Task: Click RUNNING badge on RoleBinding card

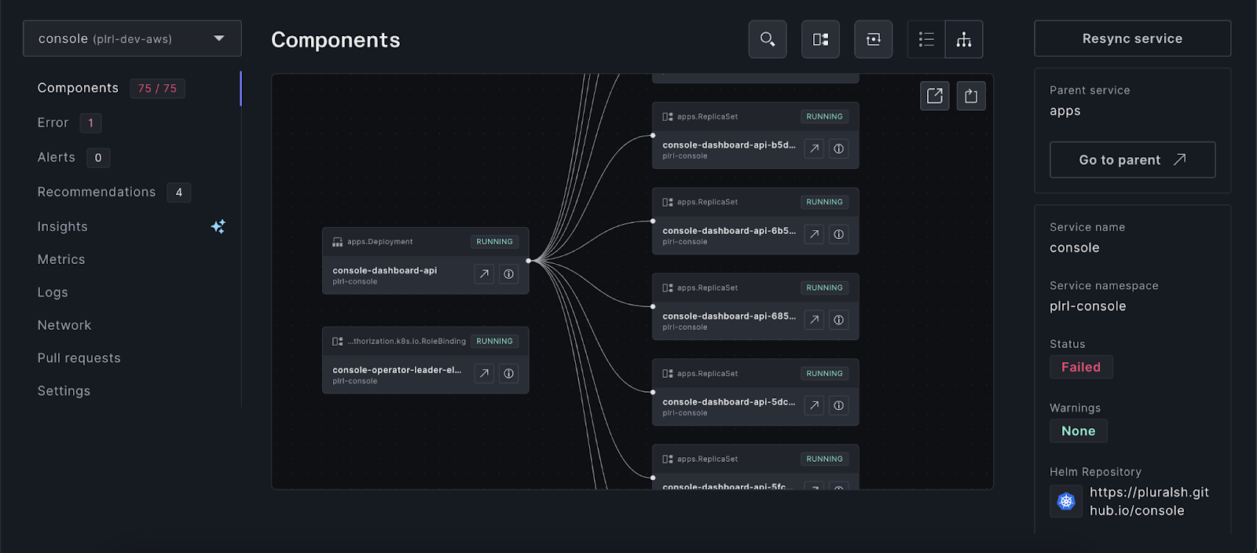Action: coord(494,341)
